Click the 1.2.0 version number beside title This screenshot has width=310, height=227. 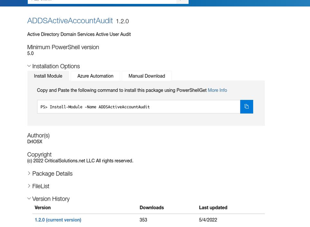click(x=122, y=21)
